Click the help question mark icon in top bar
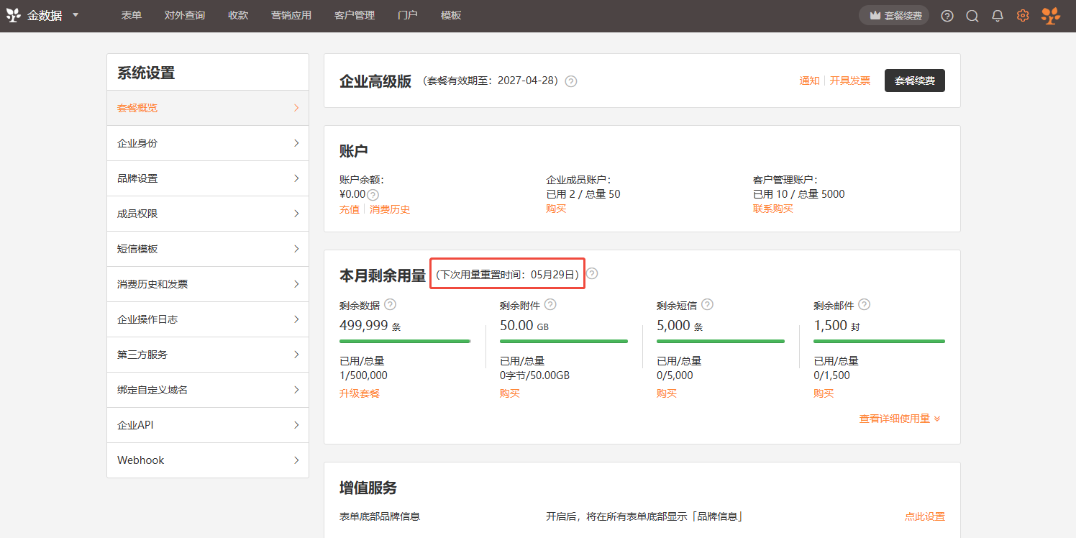The image size is (1076, 538). click(947, 16)
